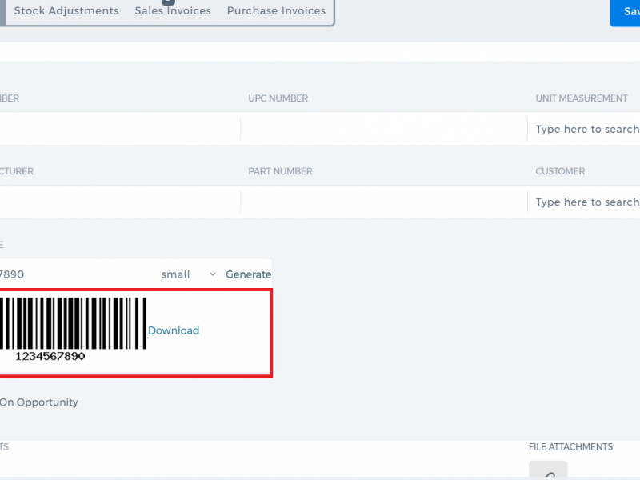The image size is (640, 480).
Task: Click the UPC NUMBER field label
Action: coord(278,98)
